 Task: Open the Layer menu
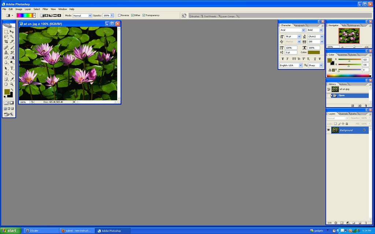pos(28,9)
